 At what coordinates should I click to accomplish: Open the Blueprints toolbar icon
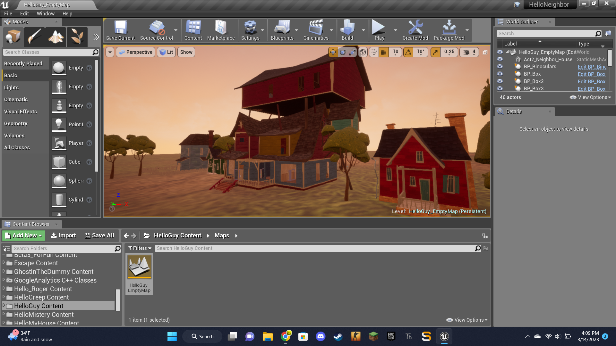282,30
